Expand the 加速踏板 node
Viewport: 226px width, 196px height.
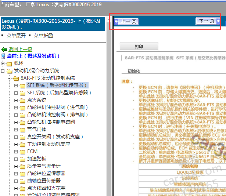(x=16, y=159)
